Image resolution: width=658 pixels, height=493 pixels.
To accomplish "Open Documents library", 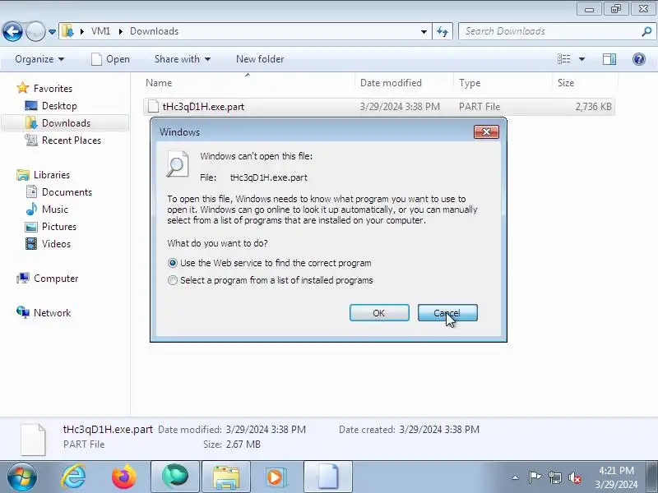I will click(58, 192).
